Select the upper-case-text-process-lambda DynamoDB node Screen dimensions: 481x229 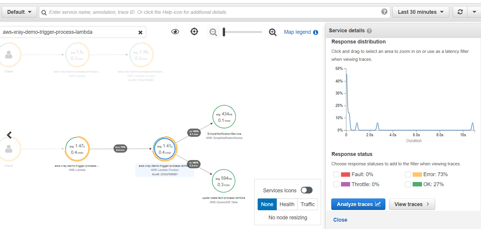(224, 181)
